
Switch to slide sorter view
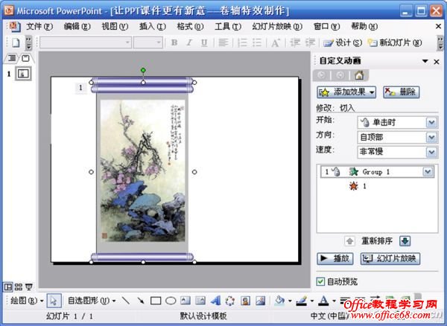(x=18, y=286)
